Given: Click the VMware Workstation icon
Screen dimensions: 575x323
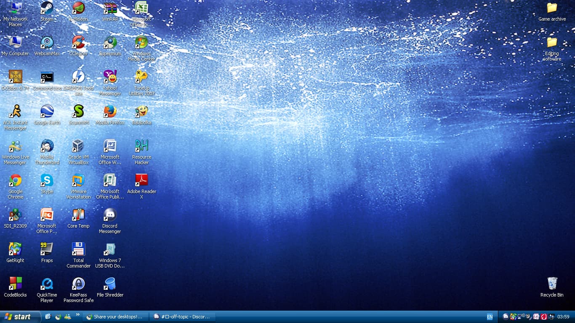Looking at the screenshot, I should (78, 180).
